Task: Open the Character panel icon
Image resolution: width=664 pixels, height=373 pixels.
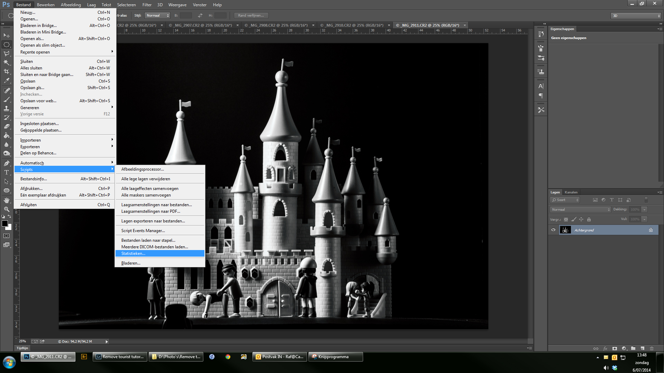Action: click(x=541, y=86)
